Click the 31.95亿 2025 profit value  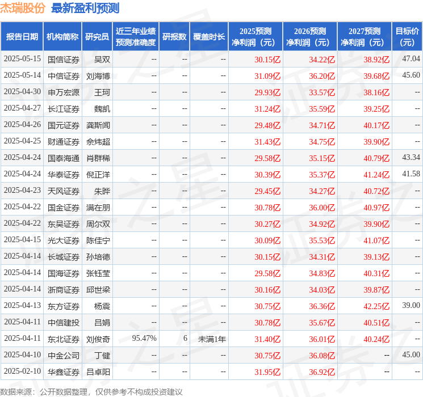click(x=267, y=372)
